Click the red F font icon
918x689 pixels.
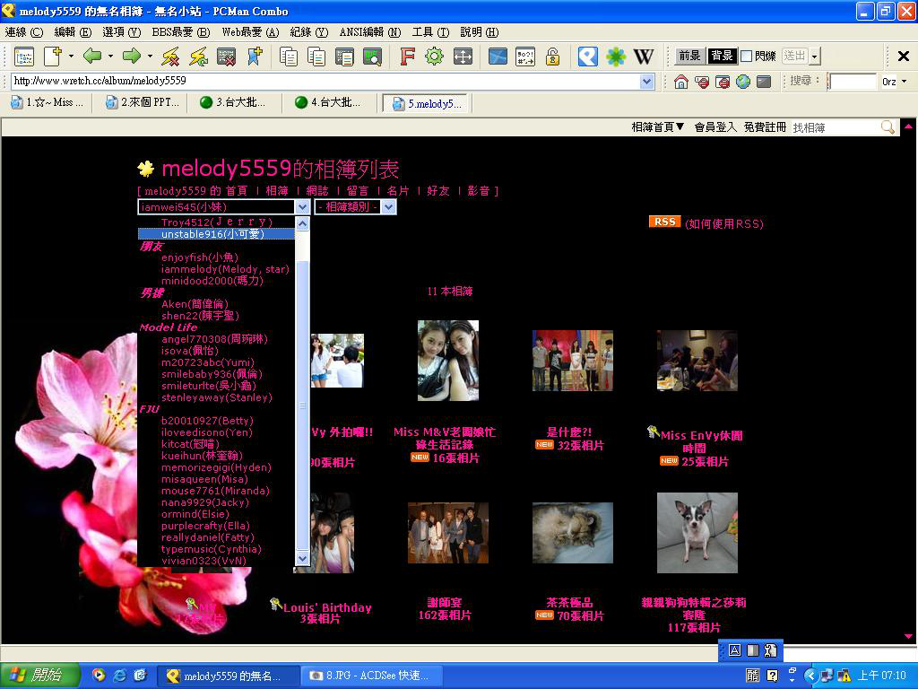tap(407, 57)
